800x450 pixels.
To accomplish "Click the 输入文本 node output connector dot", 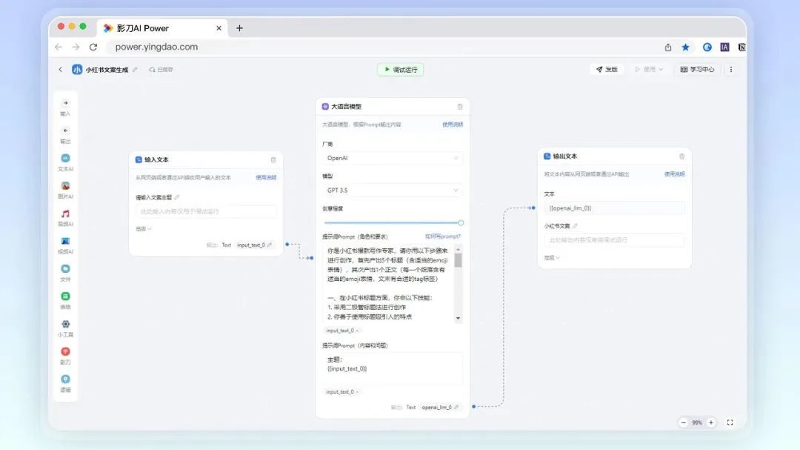I will click(x=287, y=245).
